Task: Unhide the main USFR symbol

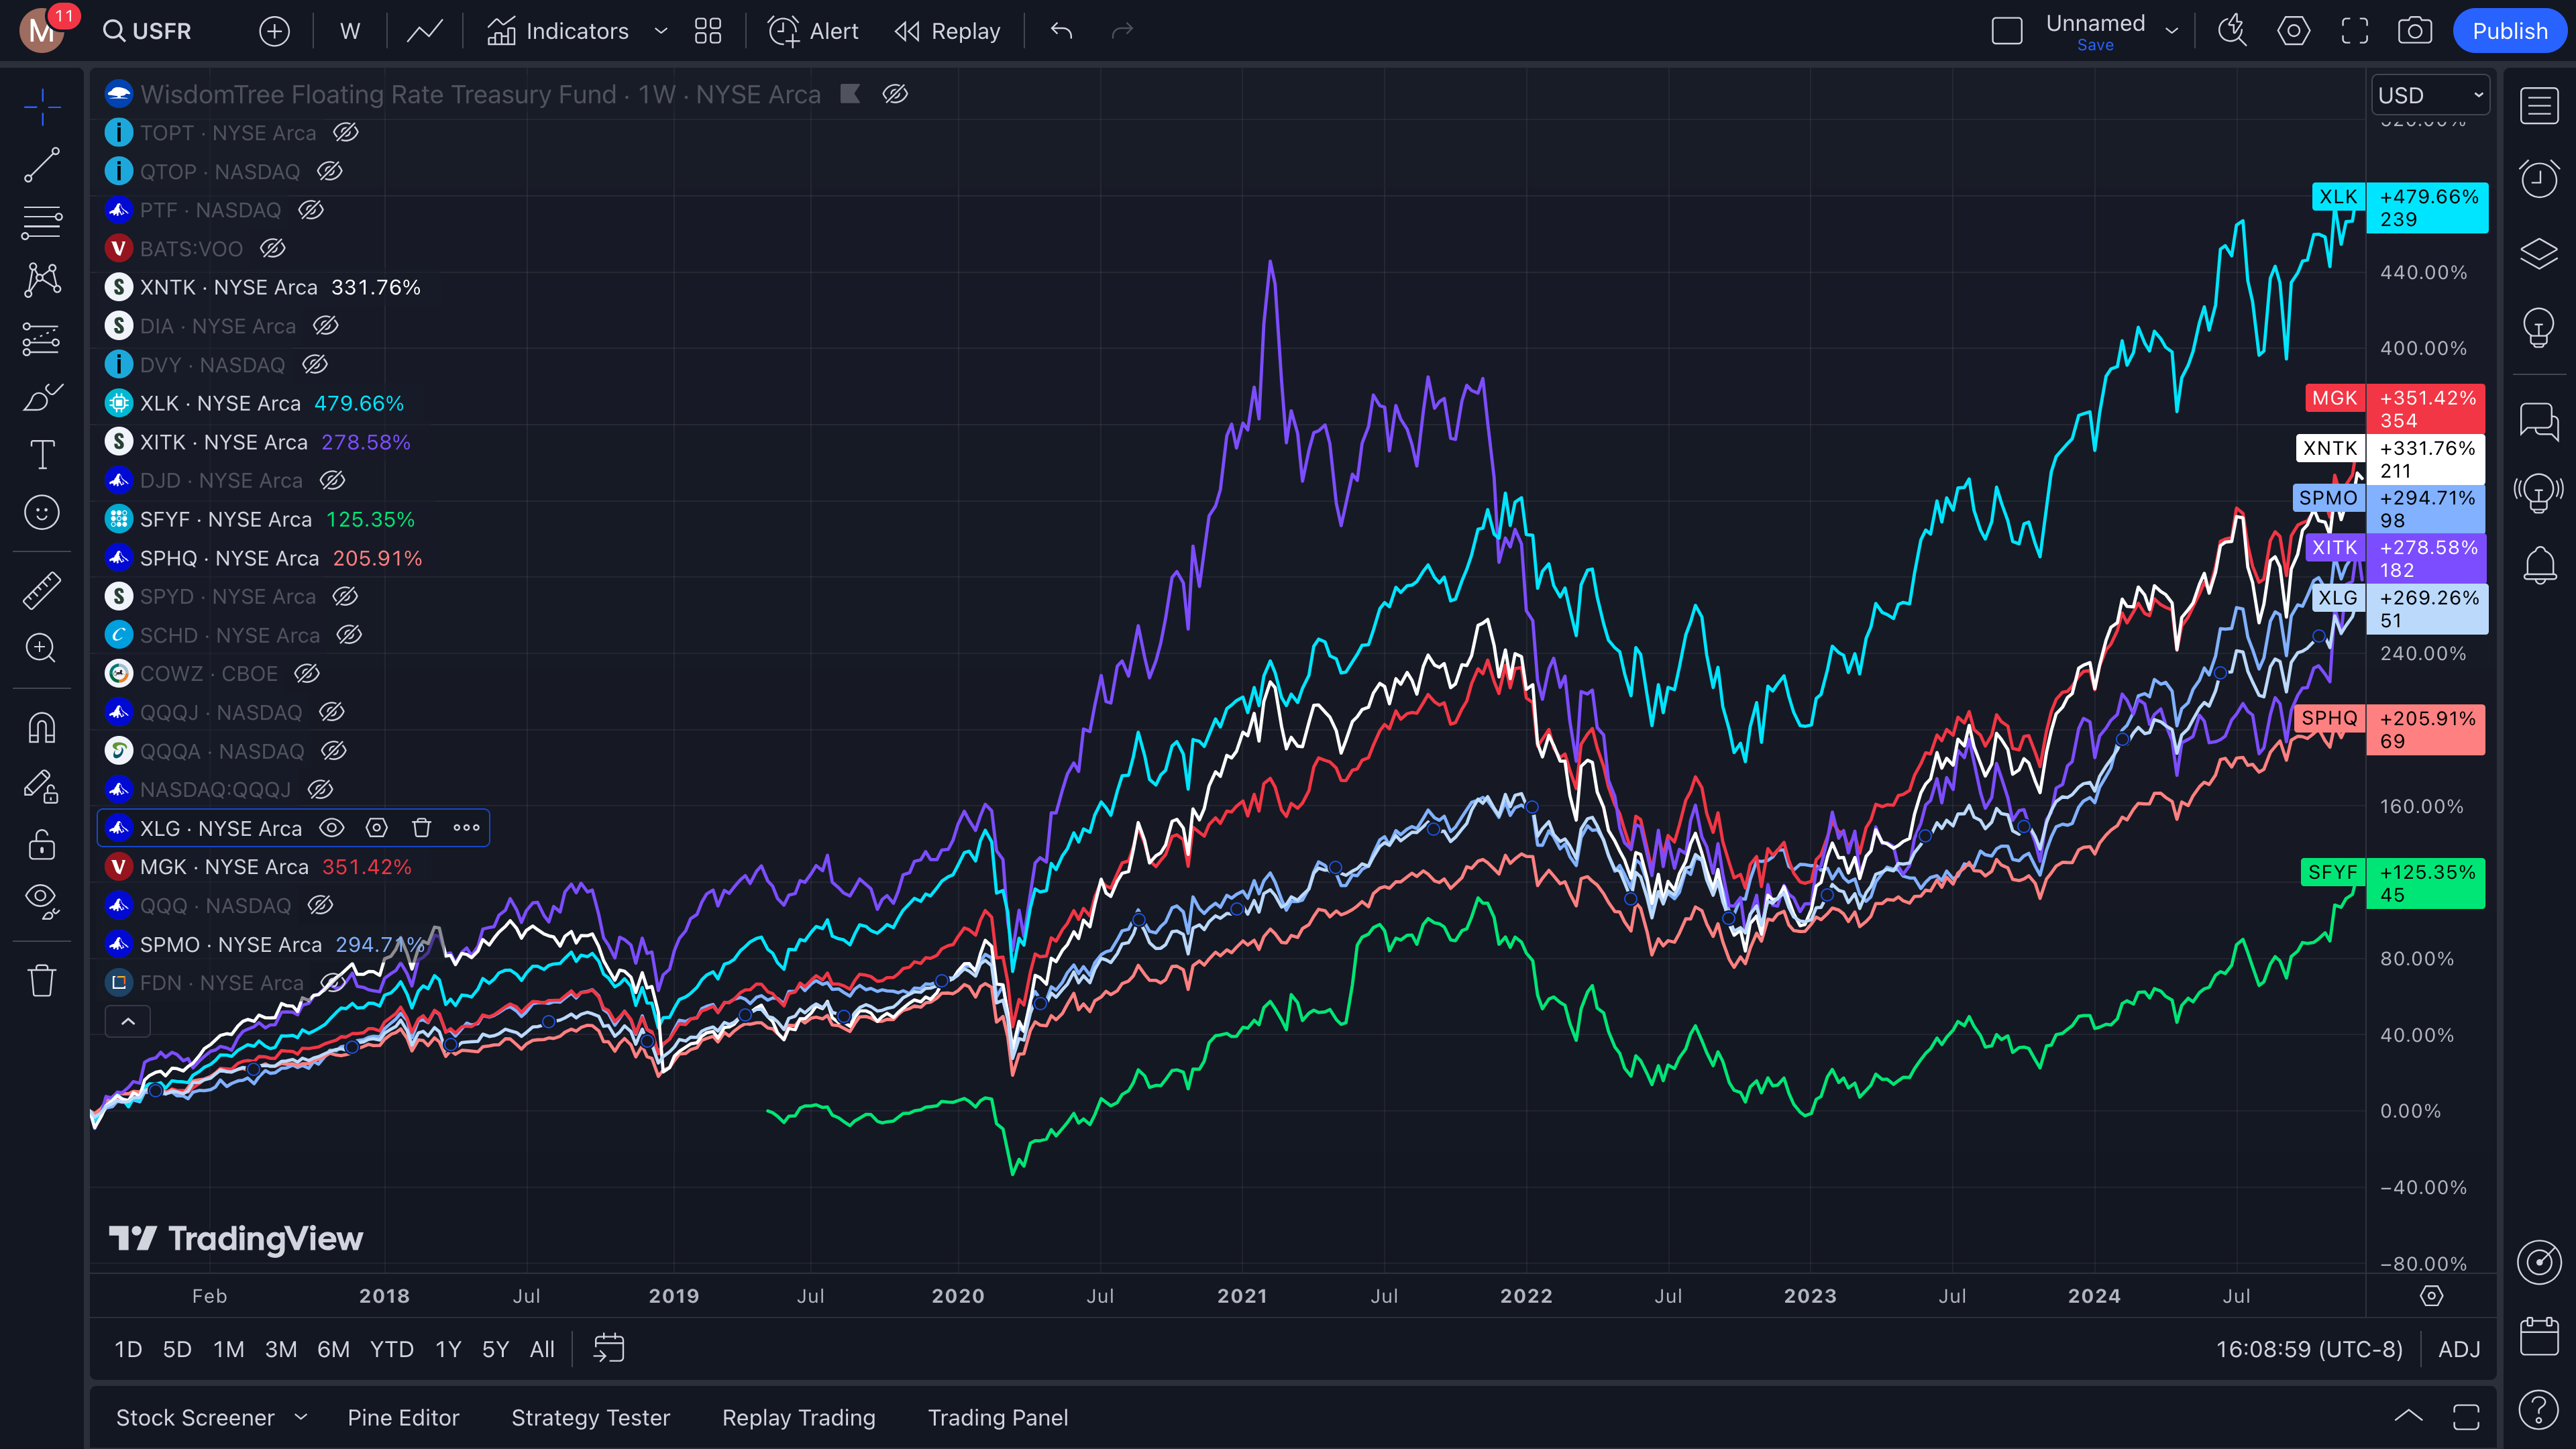Action: click(895, 94)
